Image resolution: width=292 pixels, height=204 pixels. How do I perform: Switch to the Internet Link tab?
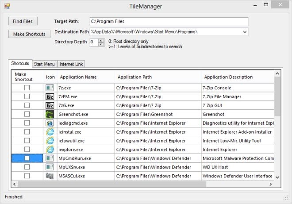click(x=71, y=64)
